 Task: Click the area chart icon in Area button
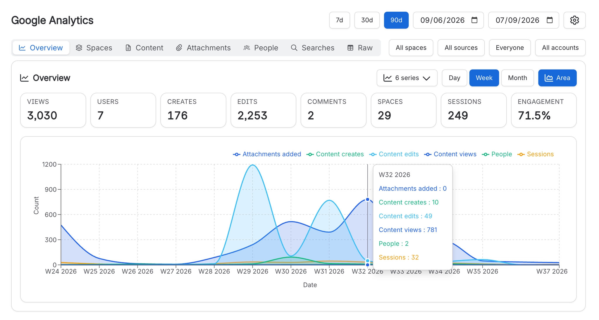pos(549,78)
